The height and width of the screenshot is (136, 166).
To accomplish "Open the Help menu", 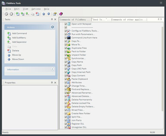I will [46, 9].
